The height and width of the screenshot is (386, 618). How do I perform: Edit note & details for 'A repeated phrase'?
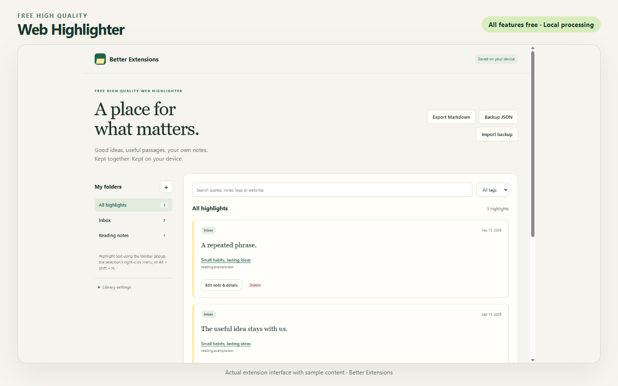222,285
